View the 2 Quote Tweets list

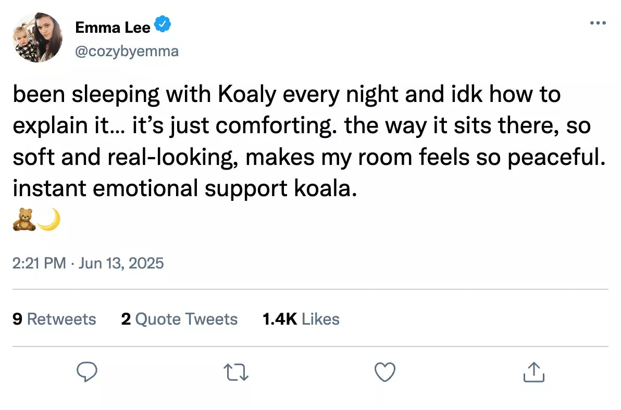point(179,319)
